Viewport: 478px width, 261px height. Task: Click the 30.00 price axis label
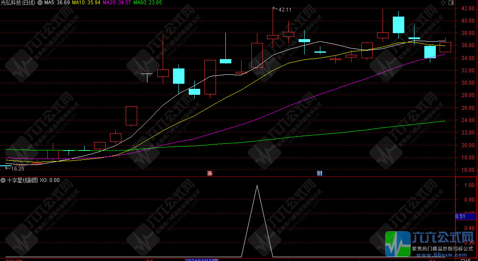[x=468, y=83]
